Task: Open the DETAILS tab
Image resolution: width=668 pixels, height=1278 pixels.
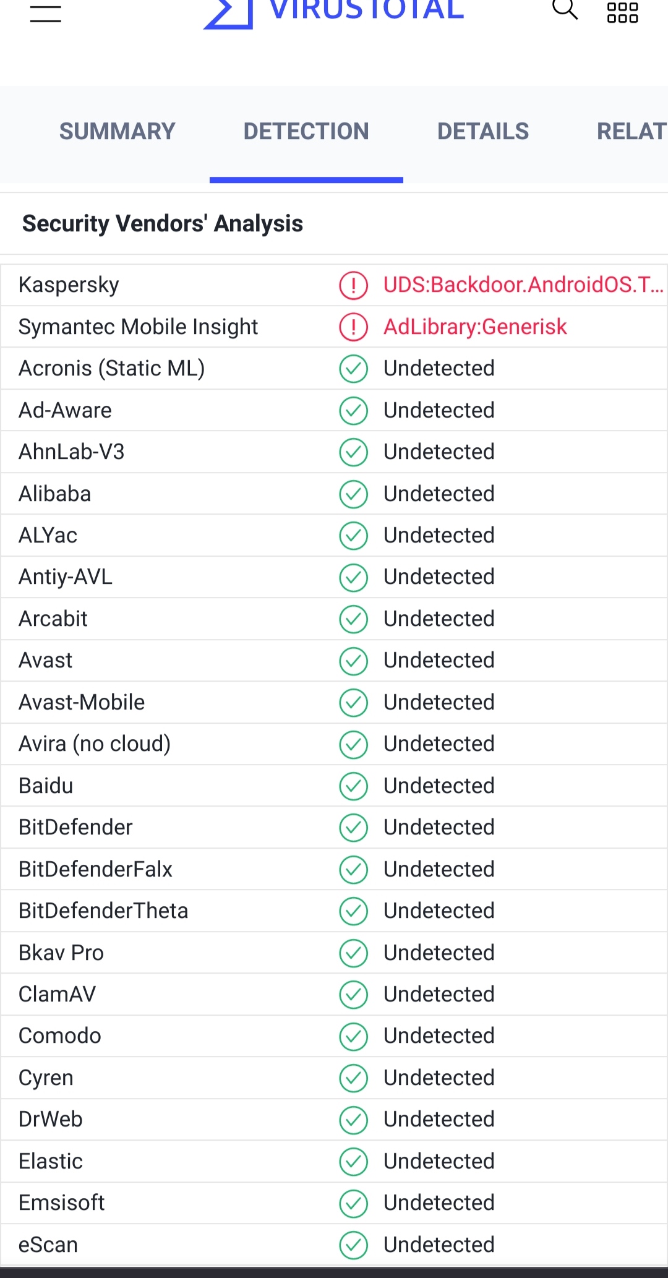Action: pyautogui.click(x=482, y=131)
